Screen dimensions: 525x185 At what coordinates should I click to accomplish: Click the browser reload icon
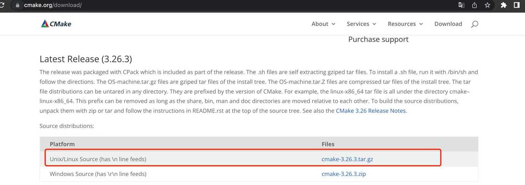point(2,5)
